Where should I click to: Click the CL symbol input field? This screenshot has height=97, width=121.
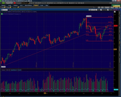tap(4, 10)
